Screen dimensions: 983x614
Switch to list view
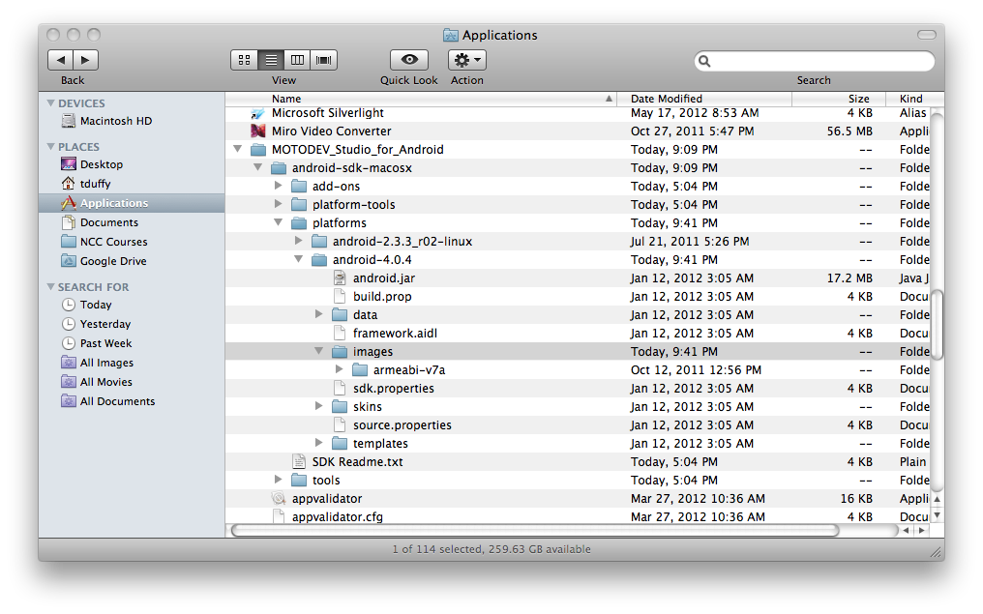point(271,60)
